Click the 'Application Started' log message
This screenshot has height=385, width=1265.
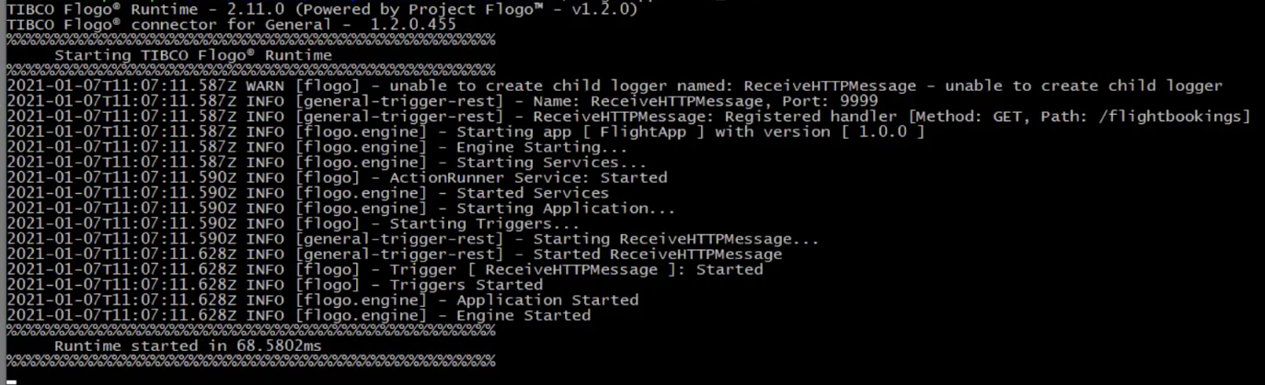pos(546,300)
